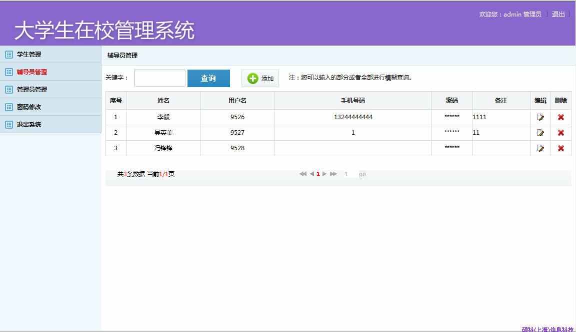Jump to last page with double-right arrow
Viewport: 576px width, 332px height.
[x=333, y=174]
